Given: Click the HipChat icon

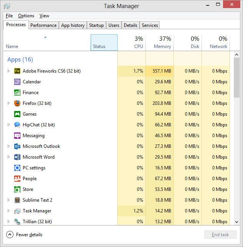Looking at the screenshot, I should (17, 125).
